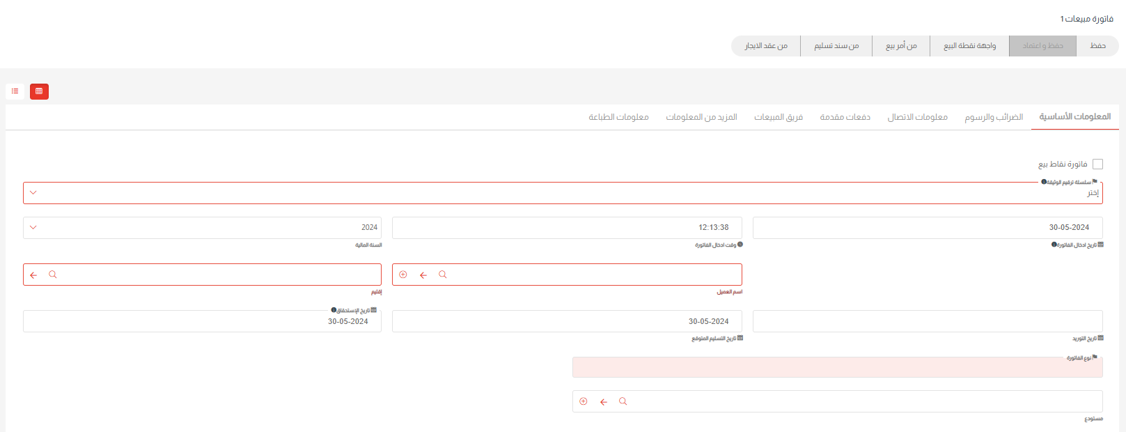Open fiscal year dropdown showing 2024
Viewport: 1126px width, 432px height.
[x=202, y=228]
